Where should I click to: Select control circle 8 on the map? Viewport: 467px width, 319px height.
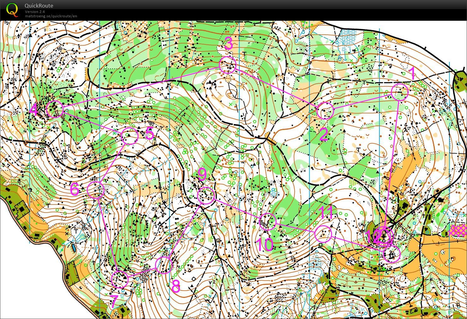pos(164,265)
